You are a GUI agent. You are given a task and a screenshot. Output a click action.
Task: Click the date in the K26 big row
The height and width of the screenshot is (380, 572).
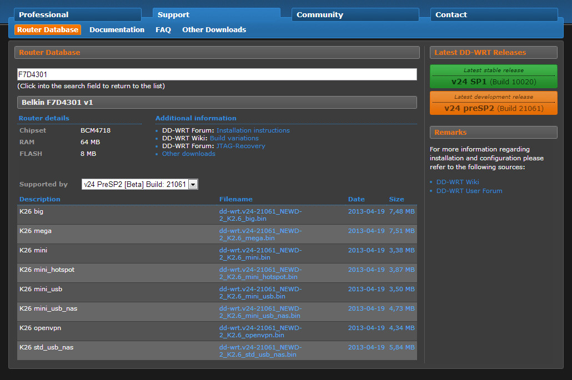tap(367, 211)
